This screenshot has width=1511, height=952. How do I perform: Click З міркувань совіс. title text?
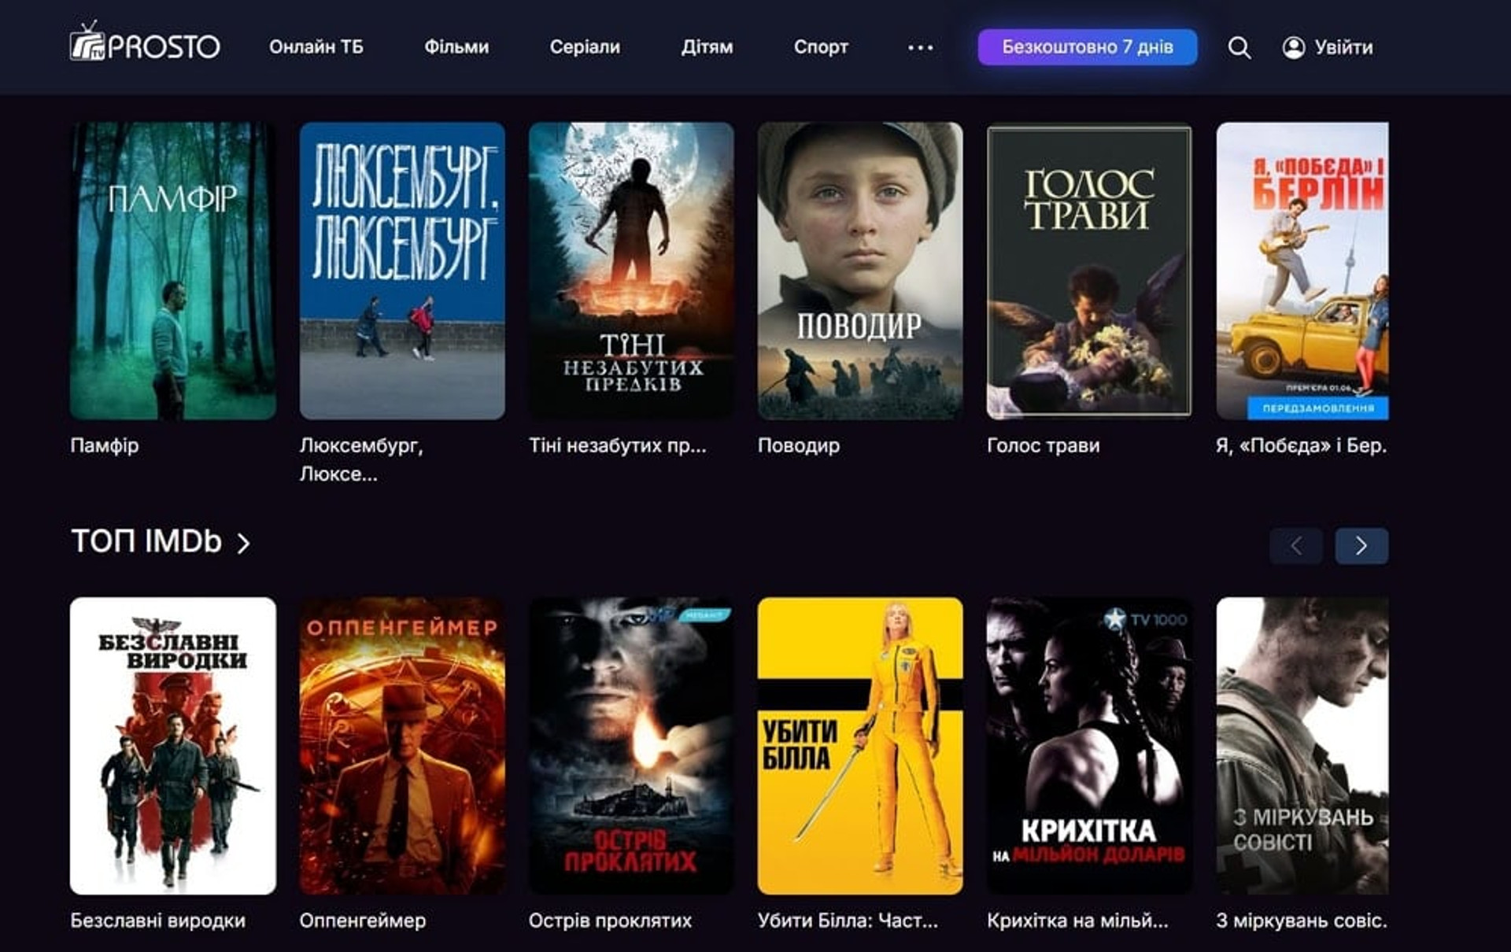coord(1302,921)
